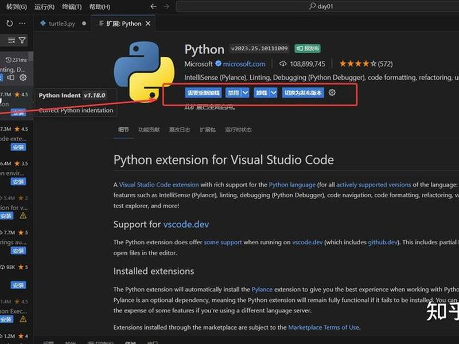The width and height of the screenshot is (459, 344).
Task: Click the refresh extensions icon
Action: click(10, 24)
